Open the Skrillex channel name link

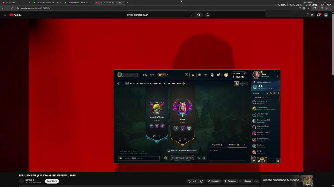click(29, 180)
